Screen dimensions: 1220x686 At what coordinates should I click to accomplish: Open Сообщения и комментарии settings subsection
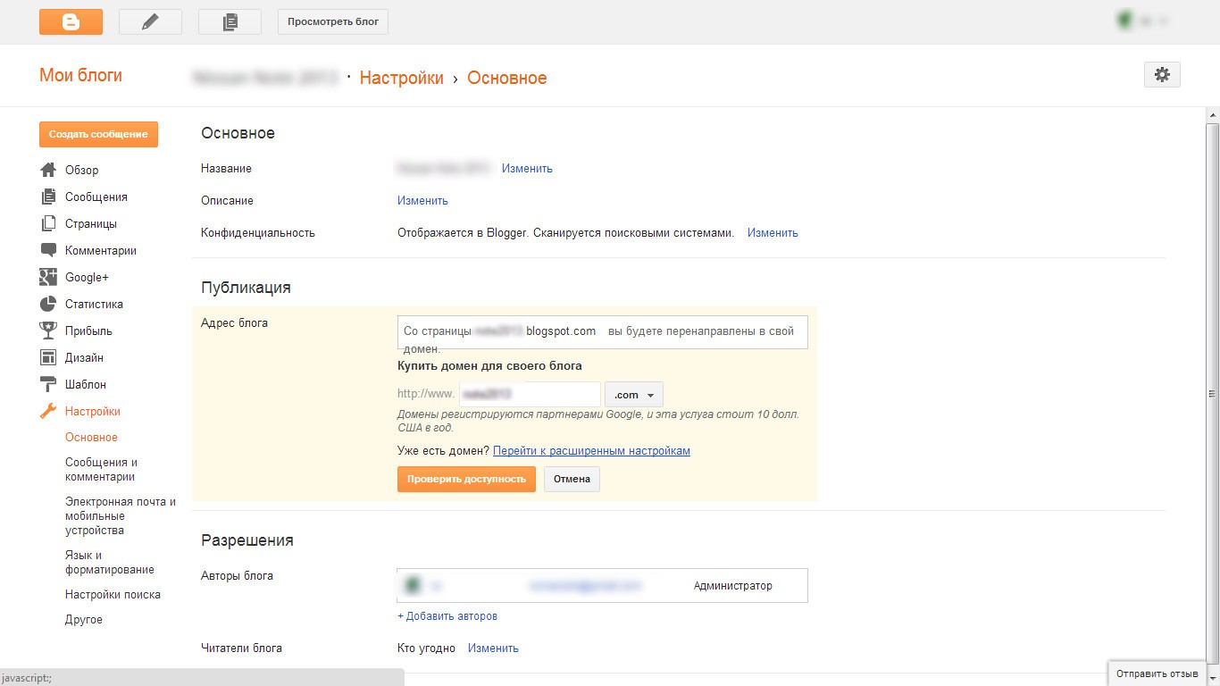pyautogui.click(x=101, y=470)
